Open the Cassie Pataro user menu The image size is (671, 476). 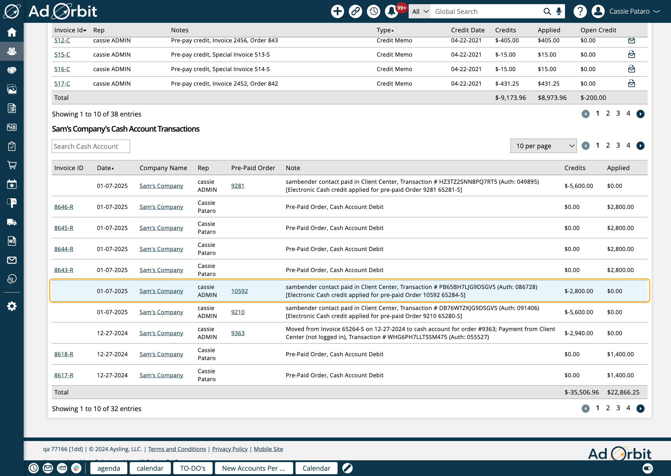tap(630, 12)
